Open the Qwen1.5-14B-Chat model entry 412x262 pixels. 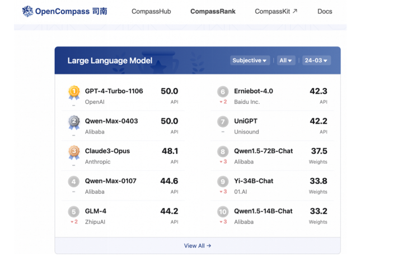coord(263,211)
